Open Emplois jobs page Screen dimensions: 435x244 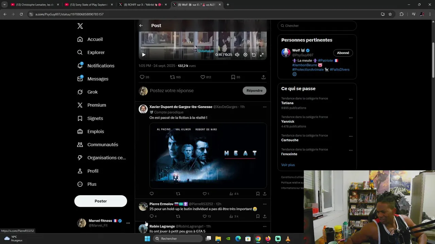[x=91, y=131]
